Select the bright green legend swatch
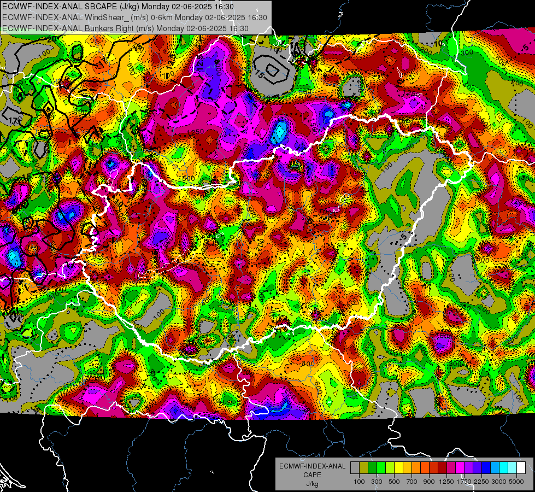The image size is (535, 492). coord(381,467)
